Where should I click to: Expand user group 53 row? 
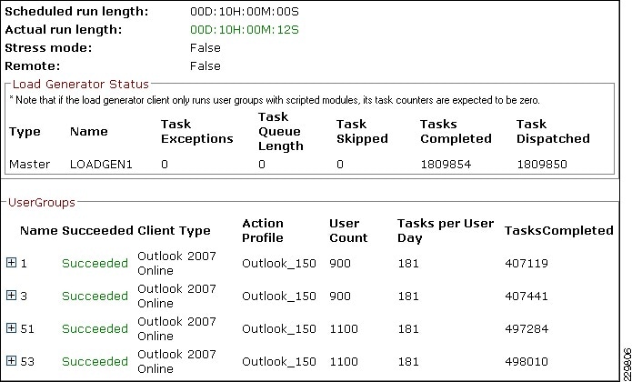[11, 361]
